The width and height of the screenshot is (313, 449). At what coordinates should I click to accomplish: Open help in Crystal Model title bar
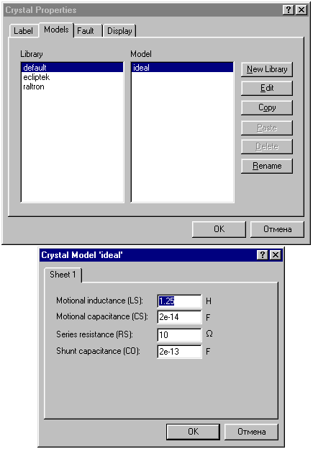263,255
